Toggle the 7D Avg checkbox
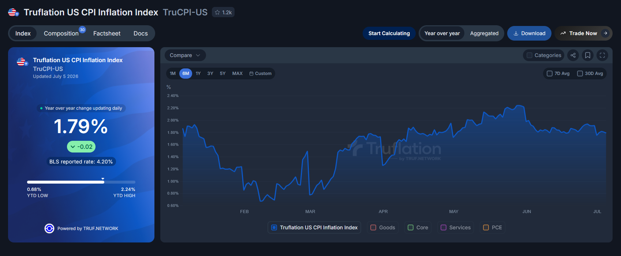 (x=550, y=74)
